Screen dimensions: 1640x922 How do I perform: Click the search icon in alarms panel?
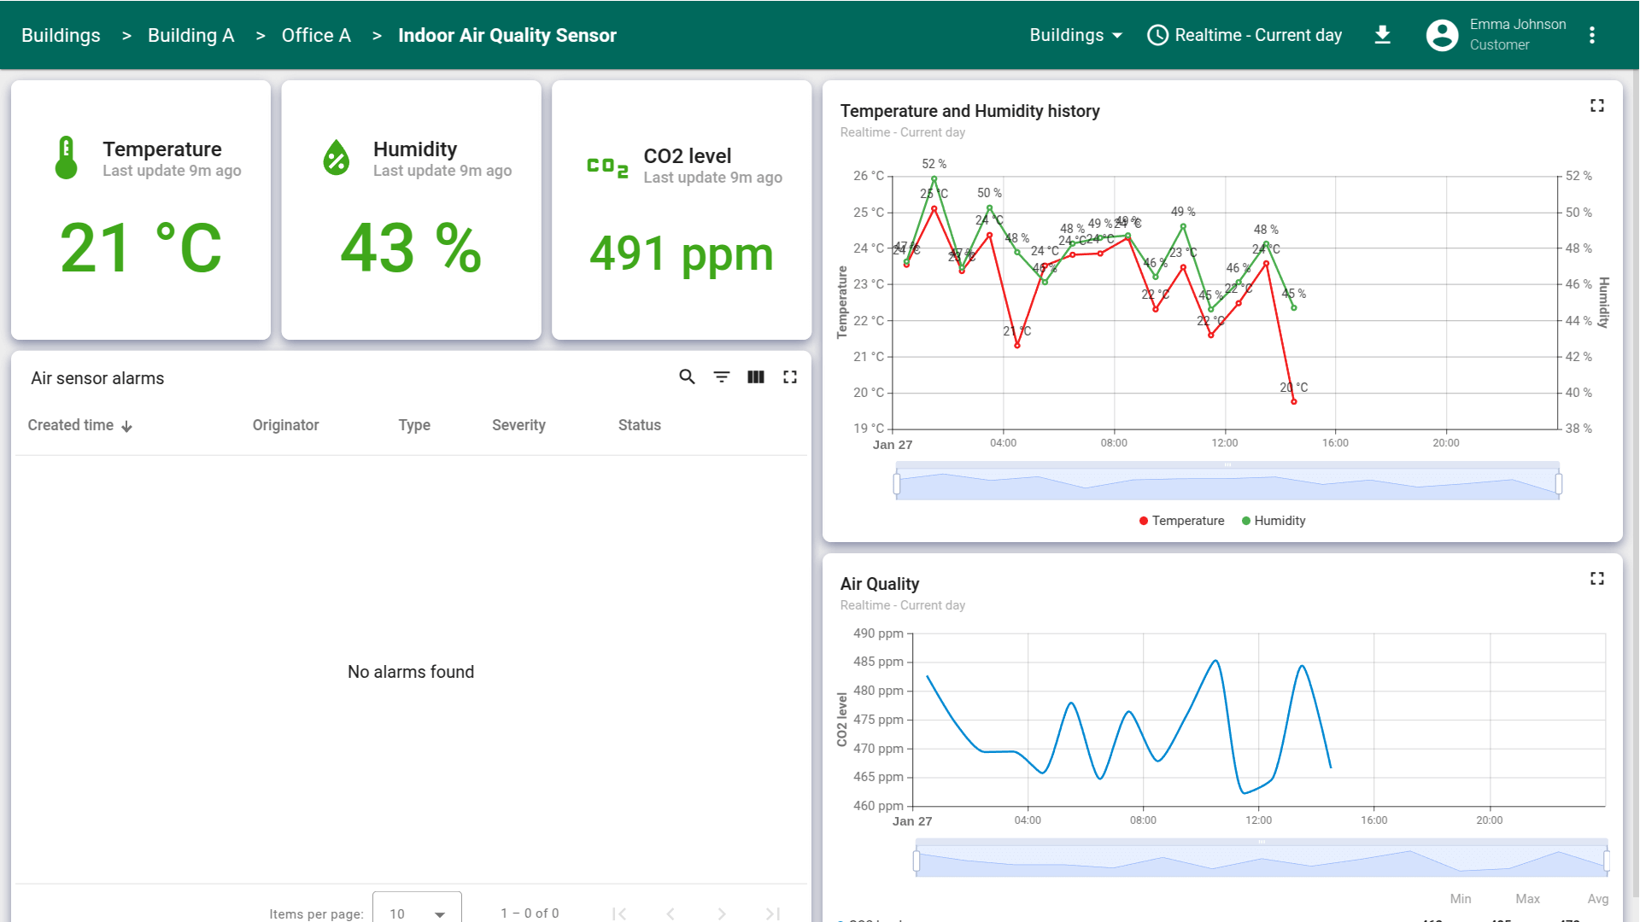point(687,377)
